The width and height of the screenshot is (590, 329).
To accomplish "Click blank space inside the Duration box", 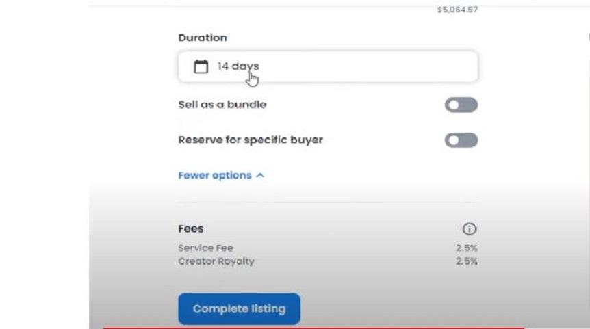I will click(x=369, y=66).
